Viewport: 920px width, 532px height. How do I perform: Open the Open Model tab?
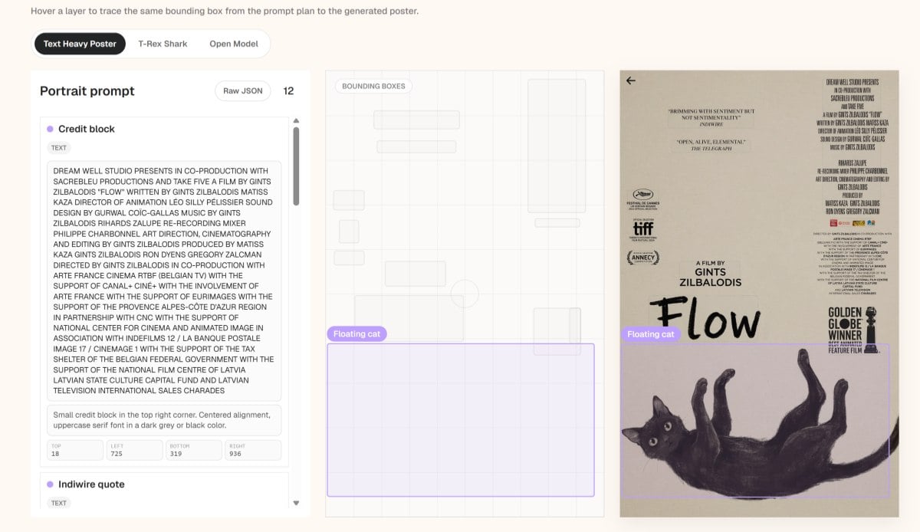click(x=234, y=44)
